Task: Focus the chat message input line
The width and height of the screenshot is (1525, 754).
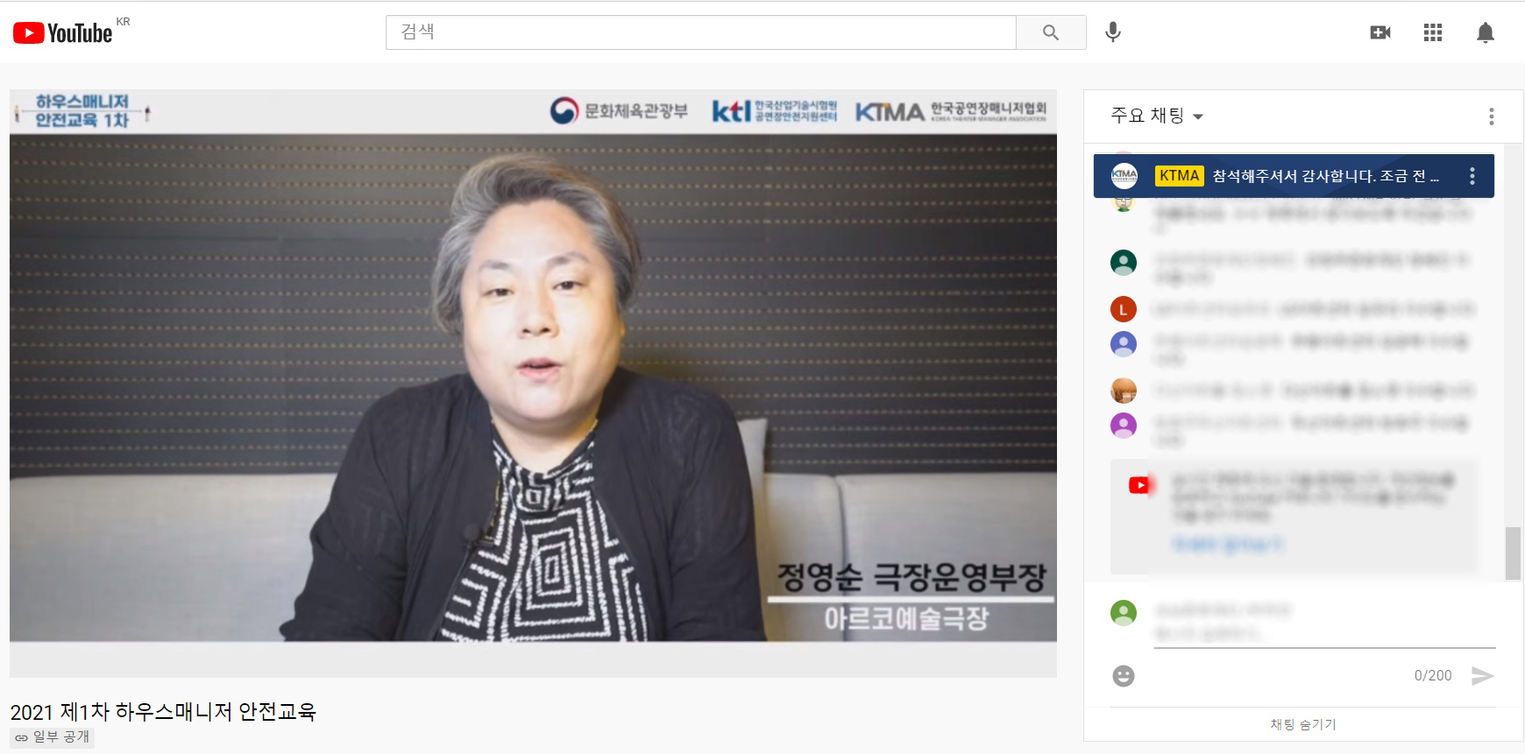Action: [1324, 636]
